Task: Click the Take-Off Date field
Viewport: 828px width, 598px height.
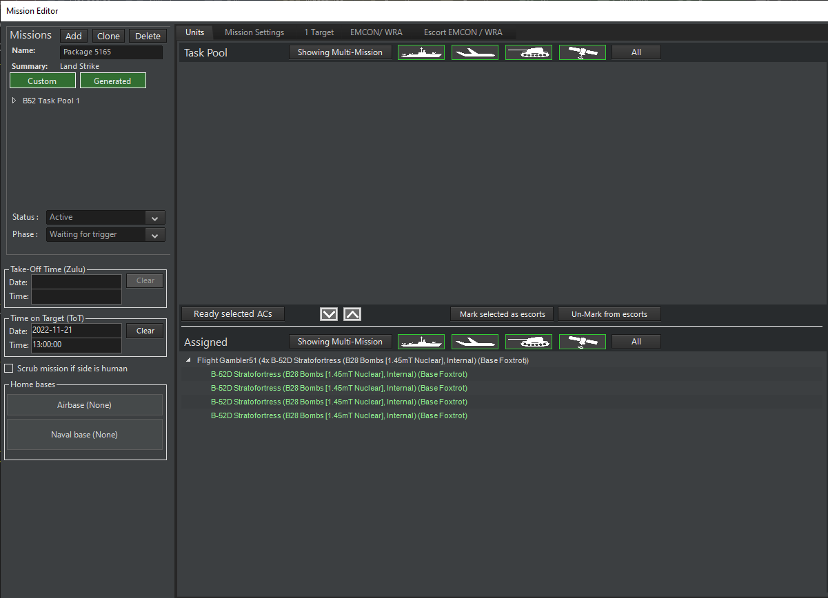Action: [x=77, y=282]
